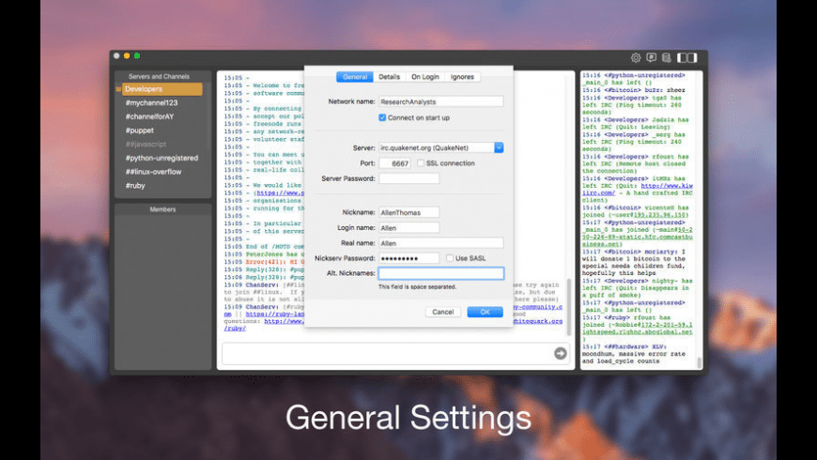Click the OK button
Viewport: 817px width, 460px height.
click(x=485, y=312)
